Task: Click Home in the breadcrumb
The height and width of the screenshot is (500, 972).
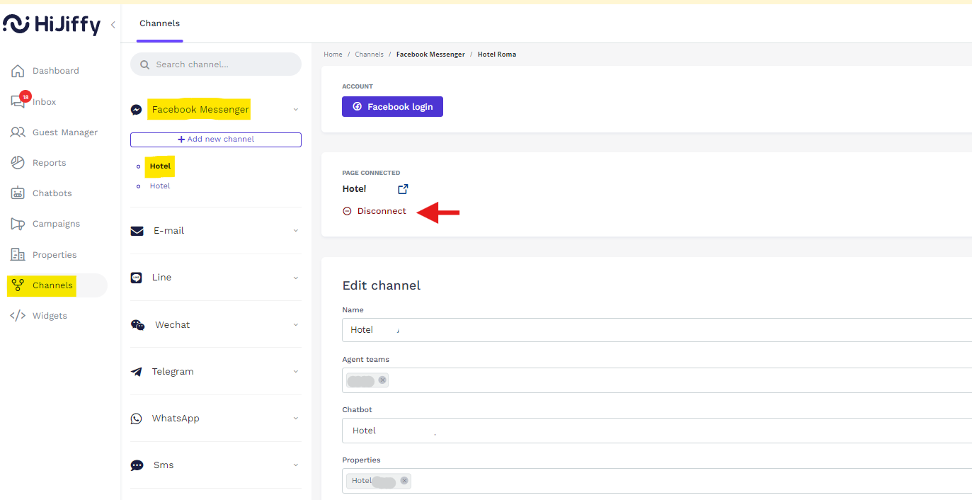Action: [x=333, y=55]
